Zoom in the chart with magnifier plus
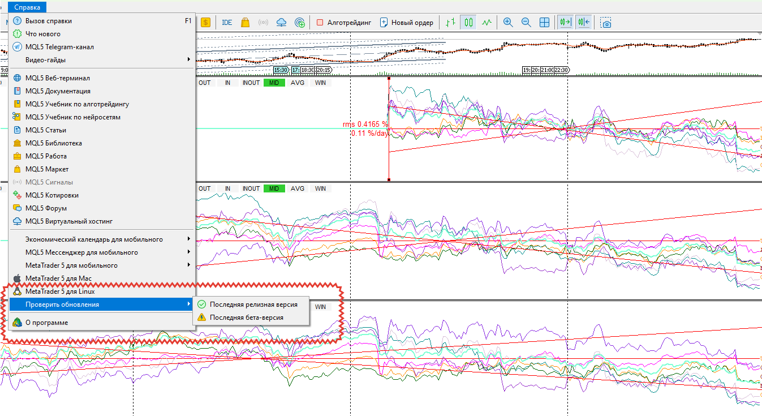This screenshot has width=762, height=416. pyautogui.click(x=508, y=23)
